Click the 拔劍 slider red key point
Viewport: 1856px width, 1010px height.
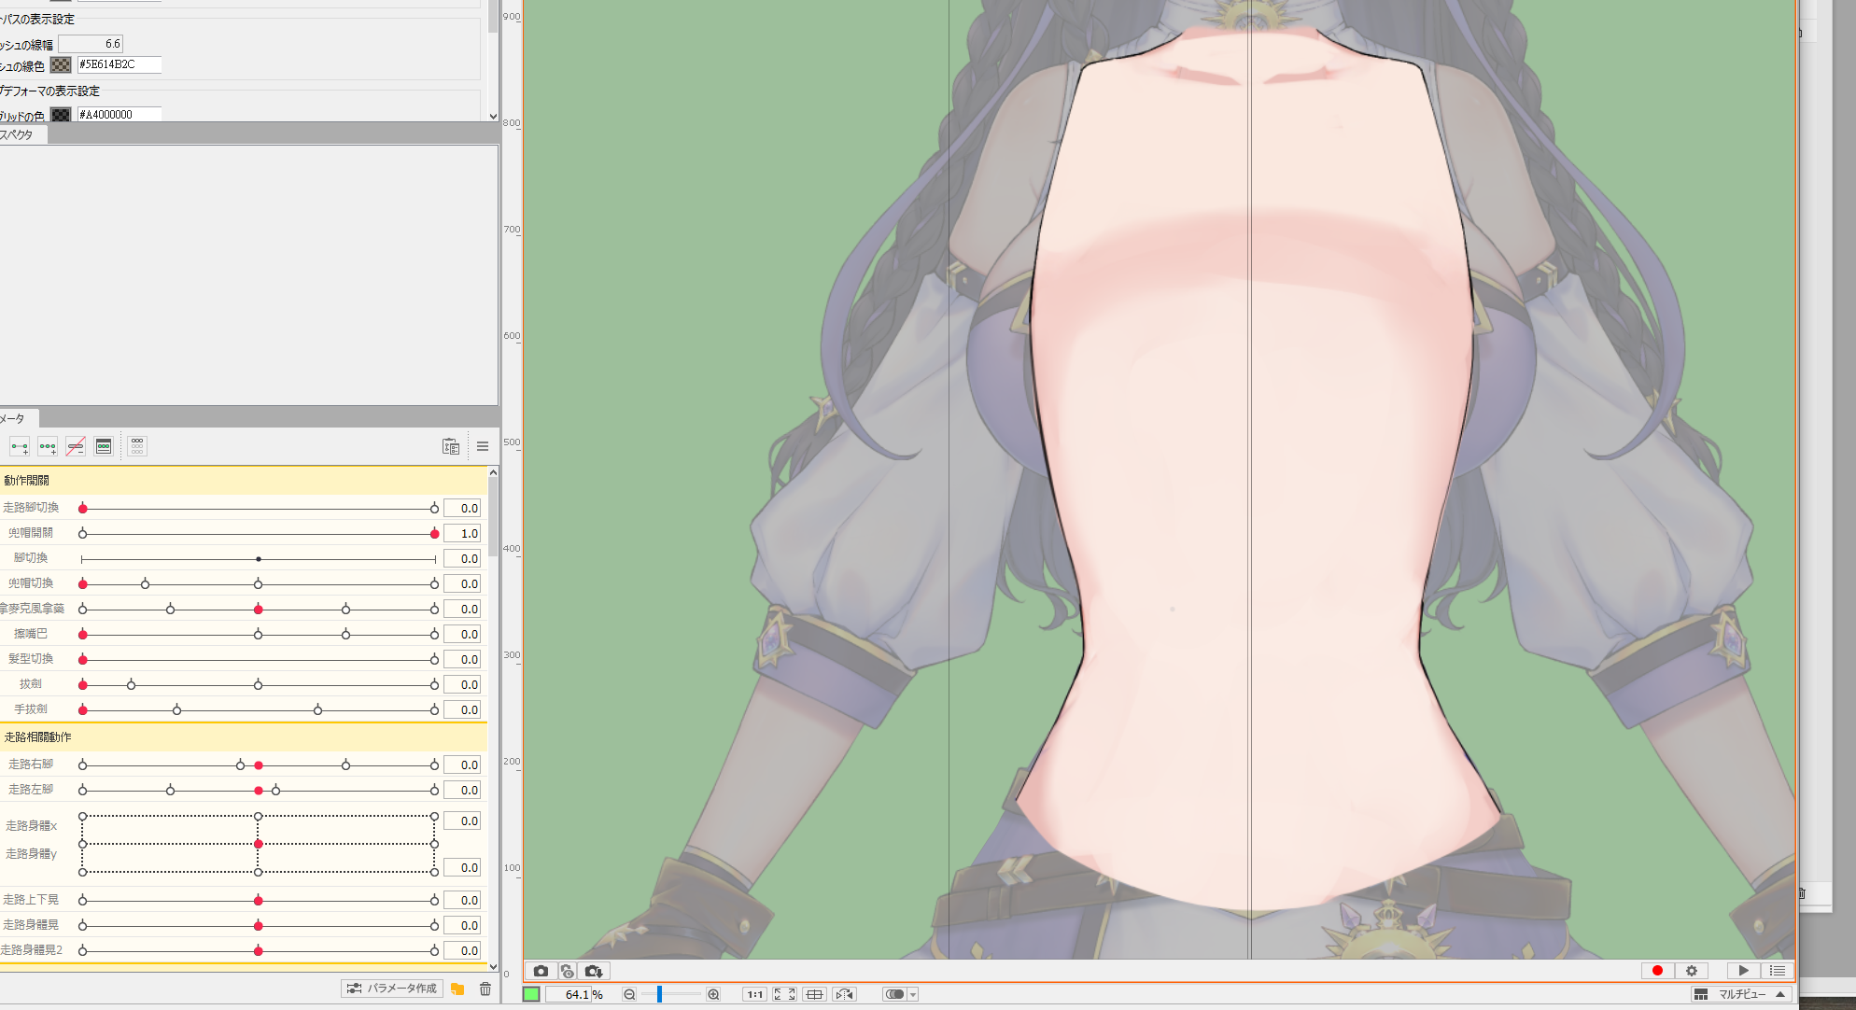tap(83, 685)
